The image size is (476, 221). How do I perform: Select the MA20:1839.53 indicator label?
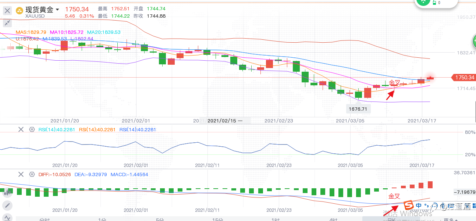104,32
